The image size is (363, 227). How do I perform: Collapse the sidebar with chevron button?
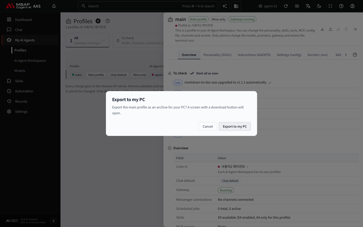53,221
